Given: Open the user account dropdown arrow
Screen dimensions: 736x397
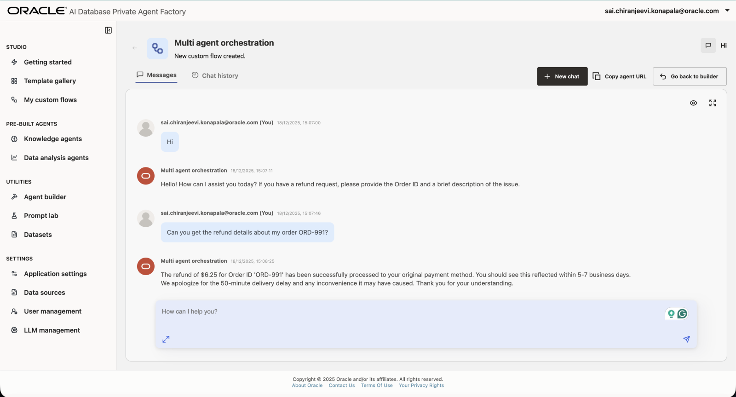Looking at the screenshot, I should 727,11.
